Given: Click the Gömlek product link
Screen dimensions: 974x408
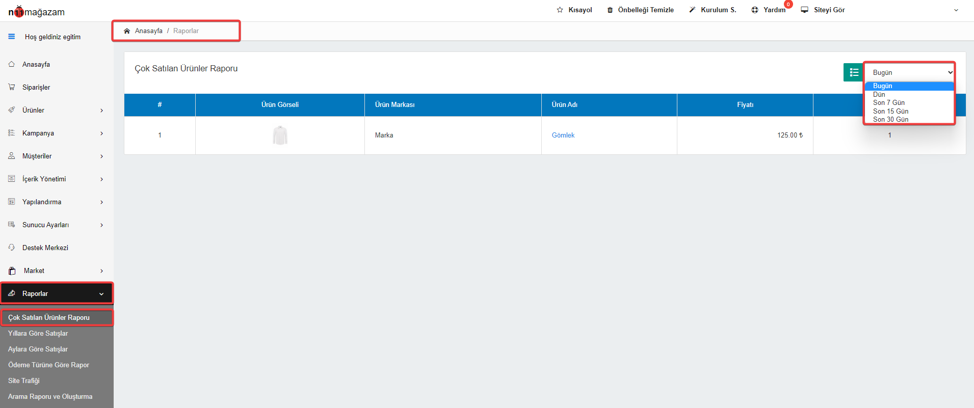Looking at the screenshot, I should pyautogui.click(x=563, y=135).
